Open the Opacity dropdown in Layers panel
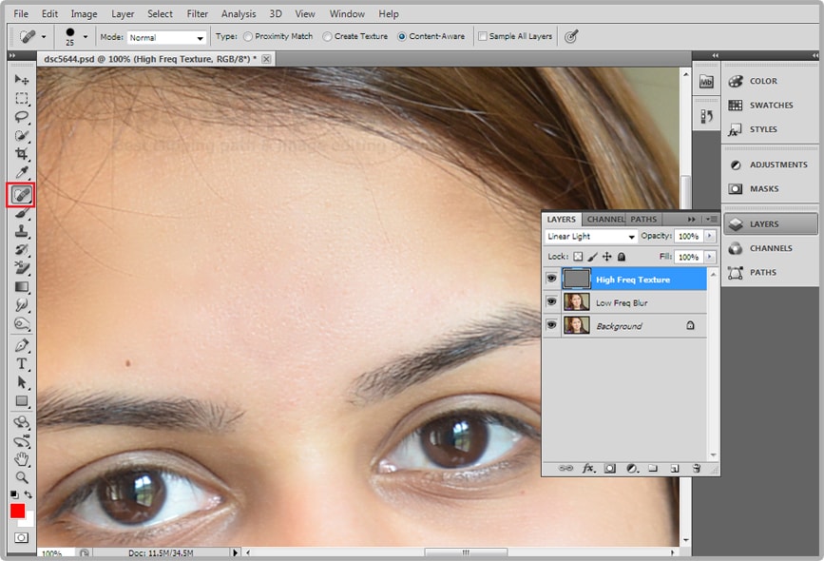The width and height of the screenshot is (824, 561). click(710, 236)
